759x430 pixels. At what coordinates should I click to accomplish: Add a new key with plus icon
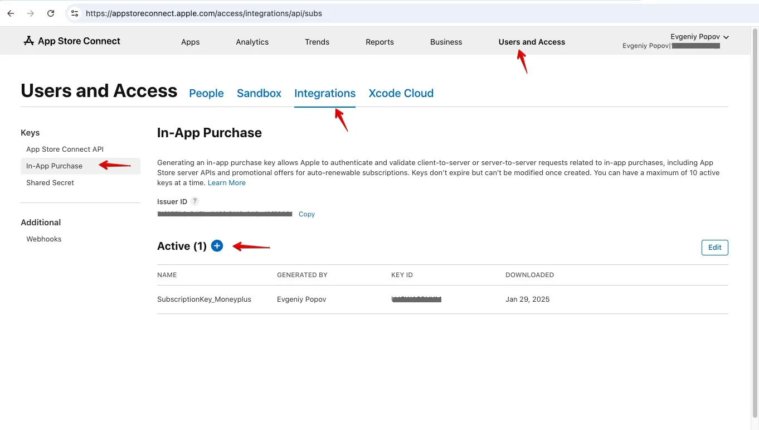(x=217, y=246)
